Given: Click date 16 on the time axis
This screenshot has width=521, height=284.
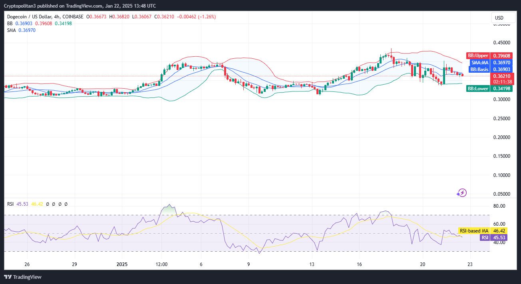Looking at the screenshot, I should [x=359, y=264].
